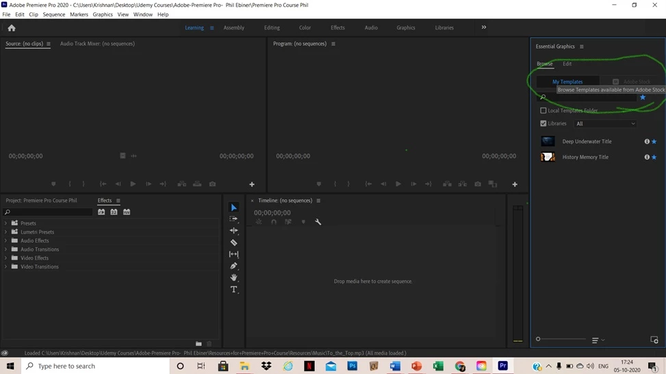Click the Home icon
The height and width of the screenshot is (374, 666).
coord(12,28)
